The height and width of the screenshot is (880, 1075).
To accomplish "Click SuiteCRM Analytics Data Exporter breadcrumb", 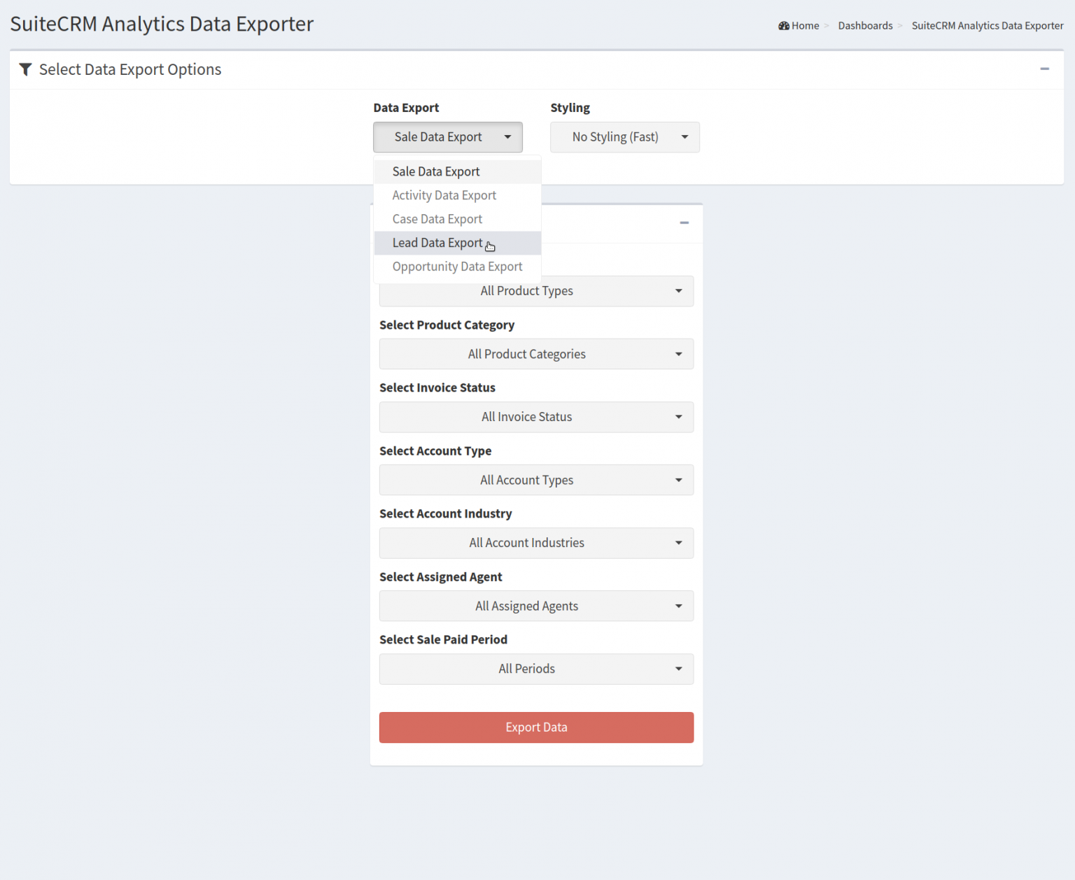I will [x=988, y=26].
